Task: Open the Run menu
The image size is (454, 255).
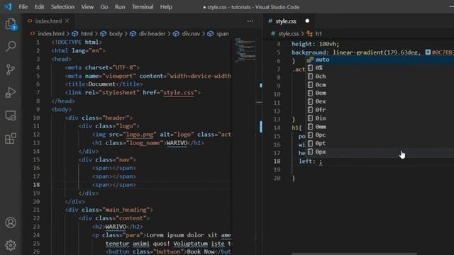Action: click(x=120, y=7)
